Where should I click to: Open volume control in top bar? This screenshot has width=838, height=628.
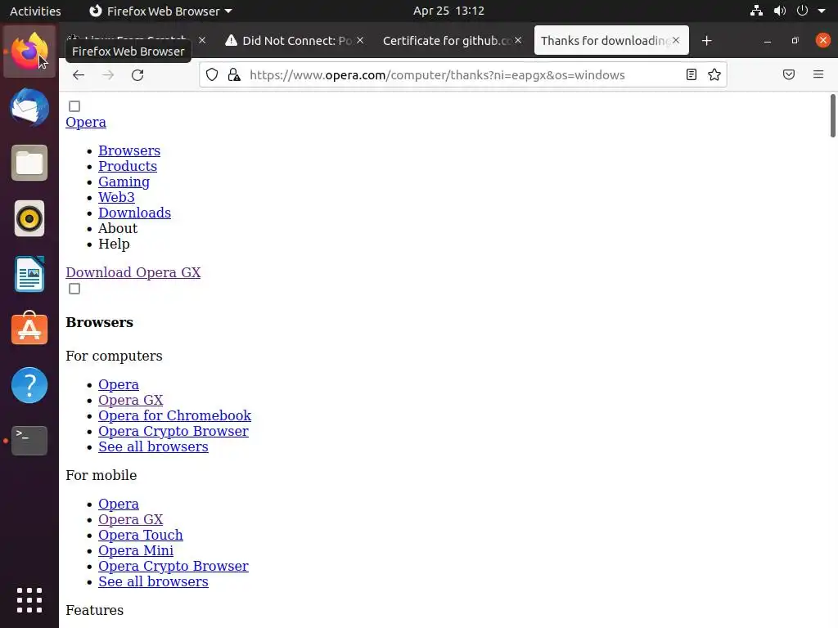[780, 11]
